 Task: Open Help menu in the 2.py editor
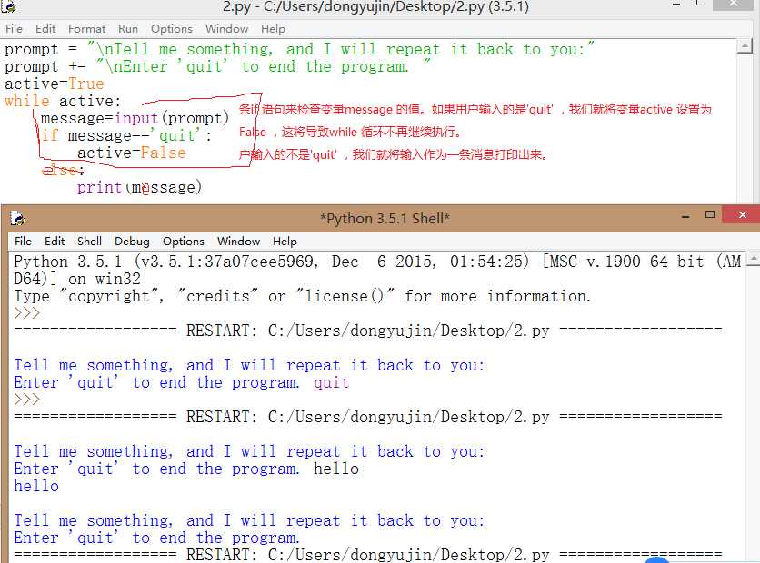pyautogui.click(x=273, y=29)
